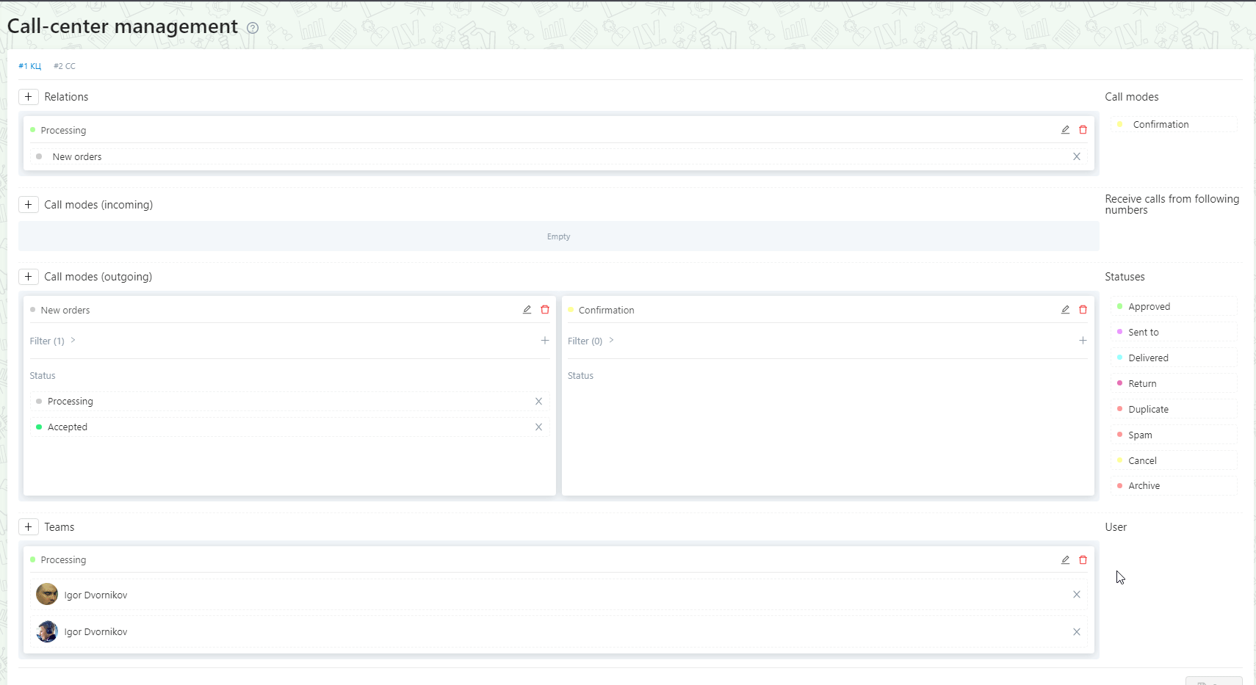
Task: Edit the Processing relation
Action: 1065,129
